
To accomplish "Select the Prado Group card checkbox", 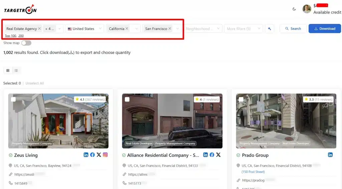I will pos(241,99).
